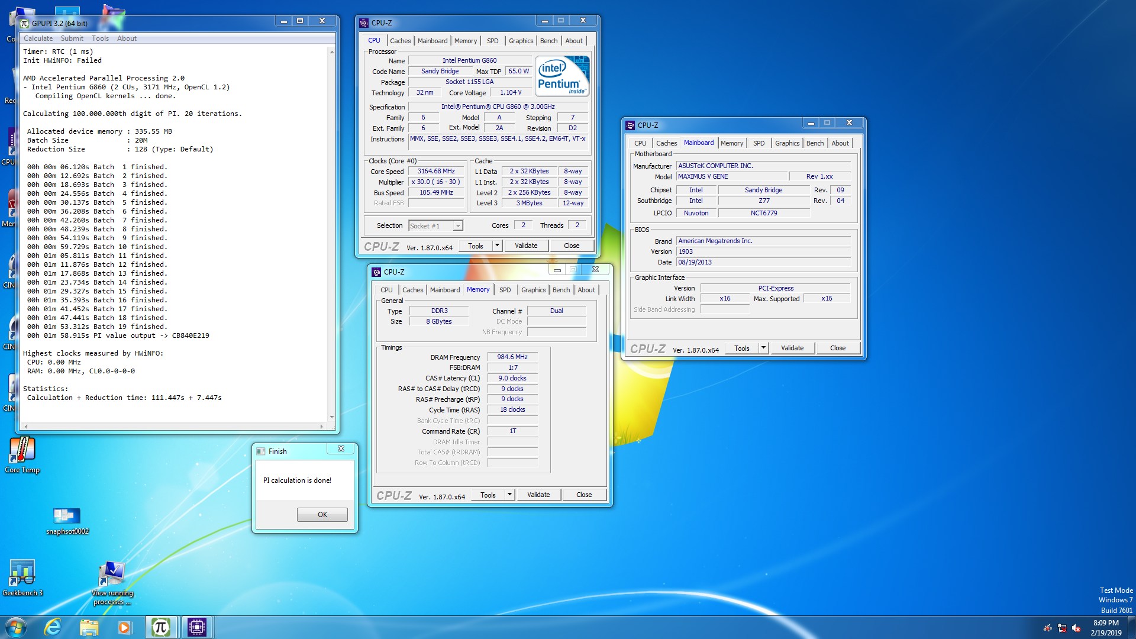This screenshot has height=639, width=1136.
Task: Switch to Bench tab in CPU window
Action: (548, 41)
